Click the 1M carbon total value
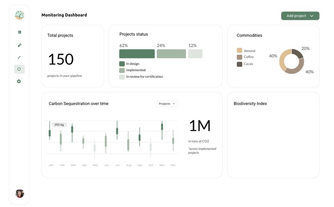334x207 pixels. 200,125
